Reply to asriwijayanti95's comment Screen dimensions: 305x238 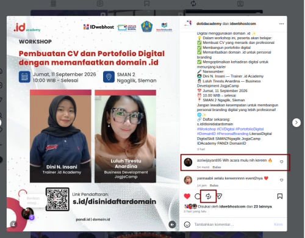pyautogui.click(x=217, y=167)
